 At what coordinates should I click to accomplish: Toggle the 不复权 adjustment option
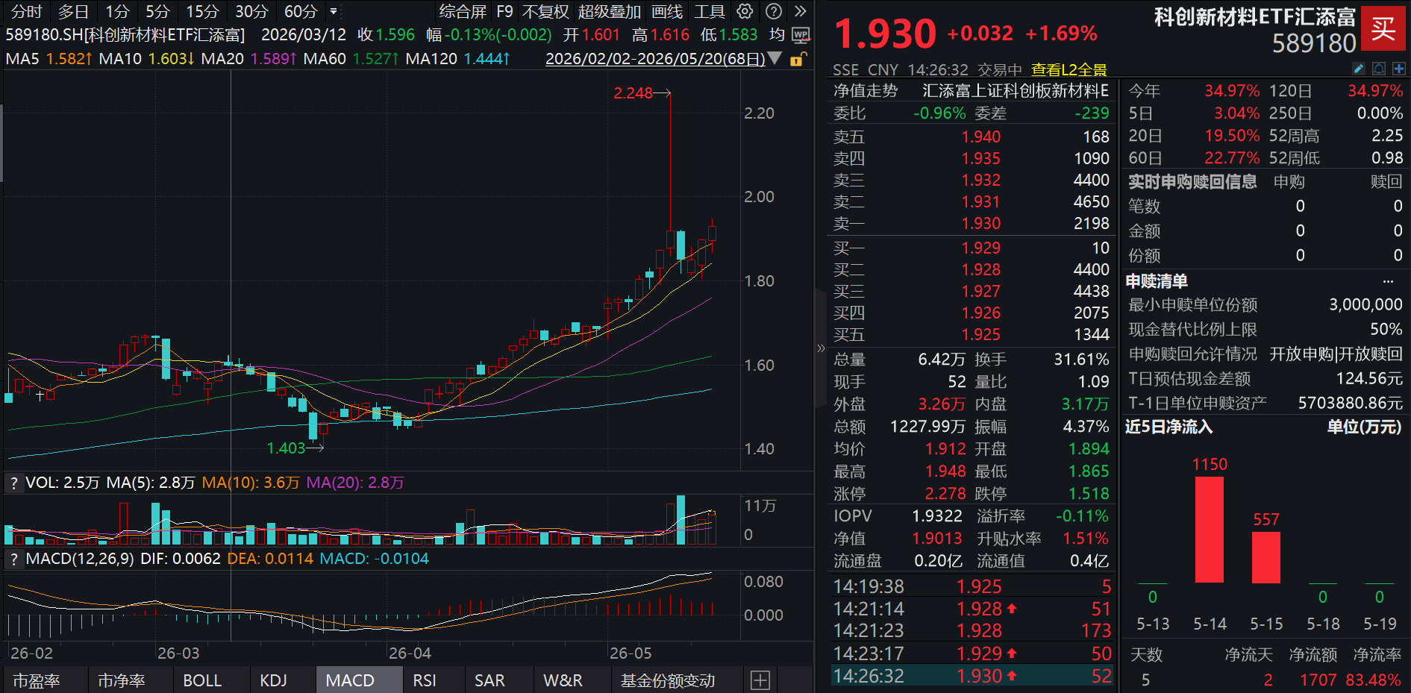tap(545, 12)
